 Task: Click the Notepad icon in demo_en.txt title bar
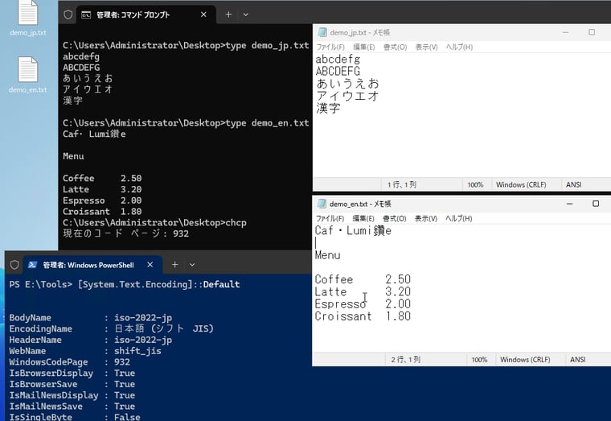pos(322,204)
